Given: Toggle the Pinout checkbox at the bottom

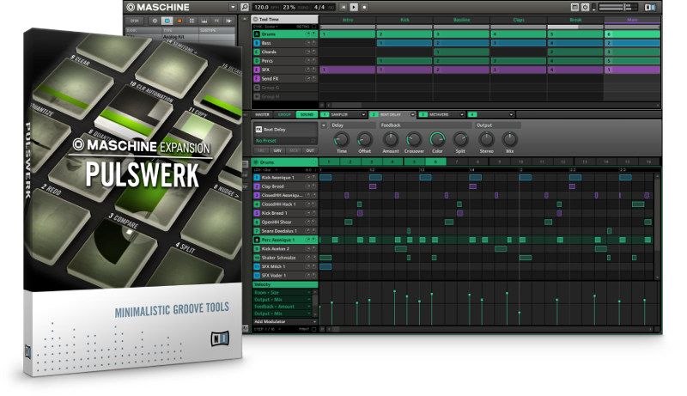Looking at the screenshot, I should (x=313, y=329).
